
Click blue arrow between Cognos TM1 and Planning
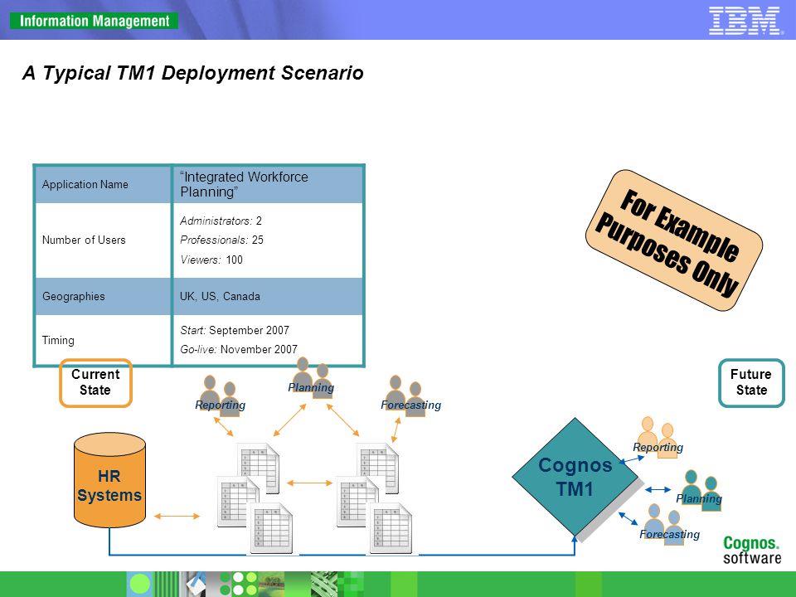point(658,490)
